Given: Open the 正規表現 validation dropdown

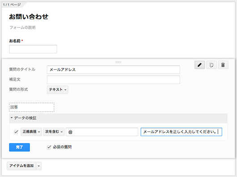Looking at the screenshot, I should pos(31,132).
